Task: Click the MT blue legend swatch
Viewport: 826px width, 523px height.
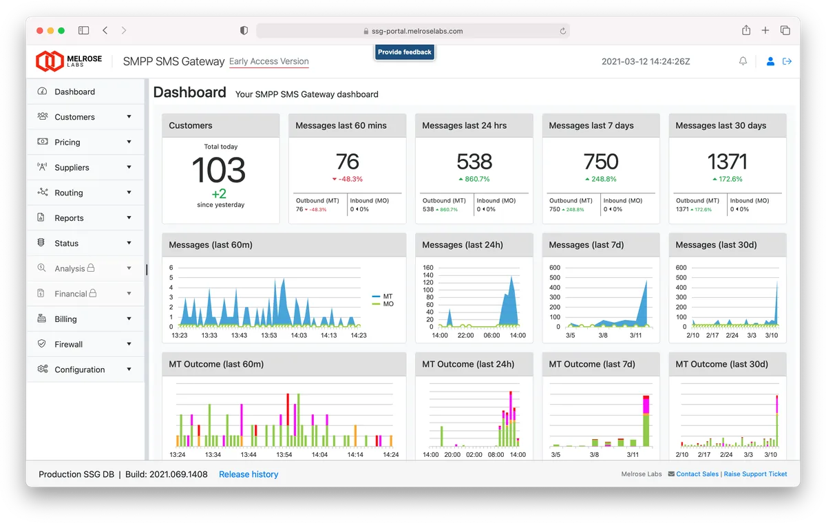Action: point(376,297)
